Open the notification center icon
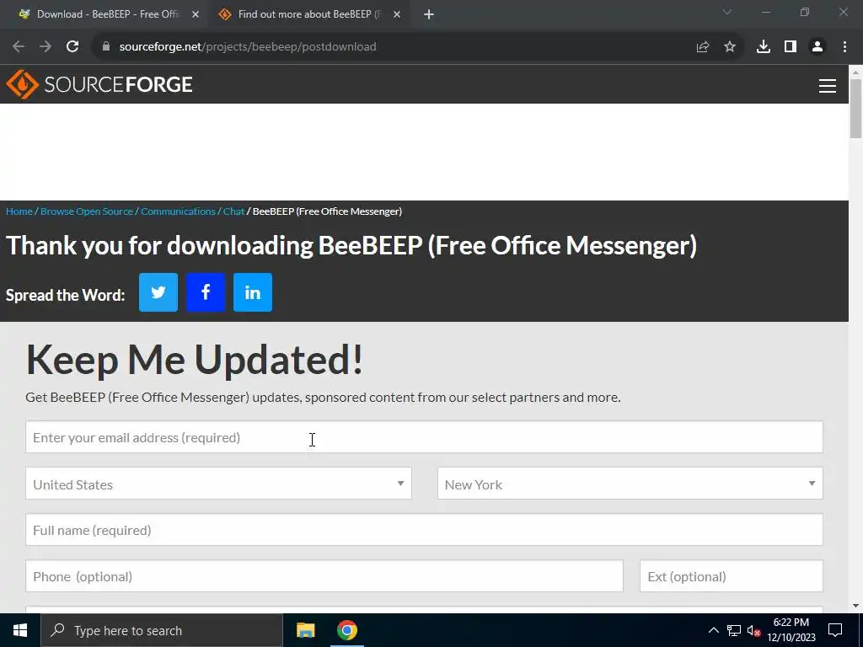The image size is (863, 647). click(835, 630)
